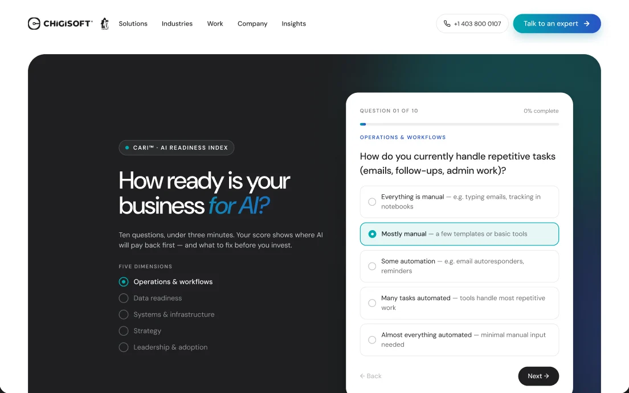The width and height of the screenshot is (629, 393).
Task: Select the Systems & infrastructure dimension
Action: pyautogui.click(x=166, y=315)
